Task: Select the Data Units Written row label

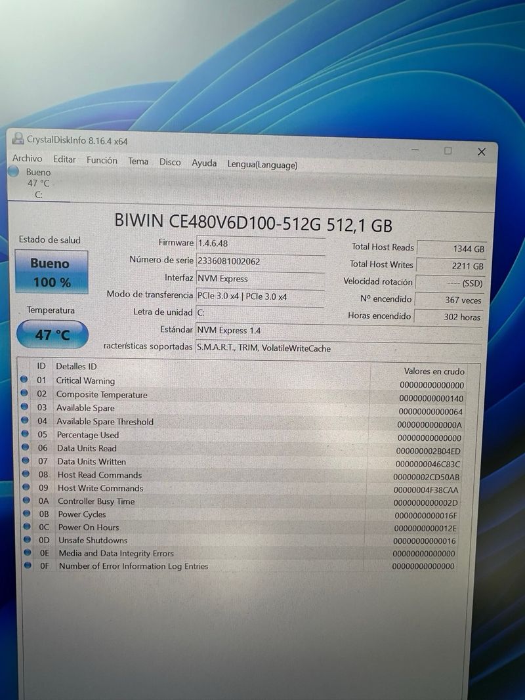Action: 91,462
